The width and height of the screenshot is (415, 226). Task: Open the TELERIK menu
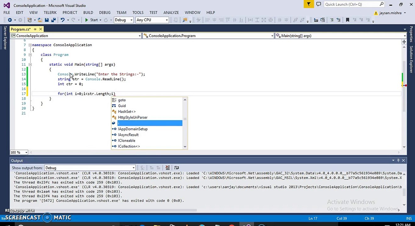[x=50, y=13]
